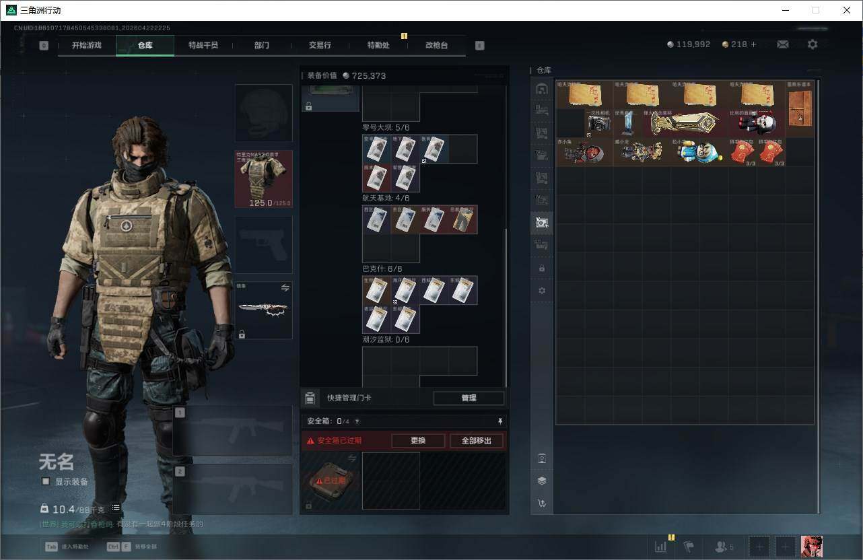This screenshot has height=560, width=863.
Task: Select the brown leather notebook item
Action: tap(800, 109)
